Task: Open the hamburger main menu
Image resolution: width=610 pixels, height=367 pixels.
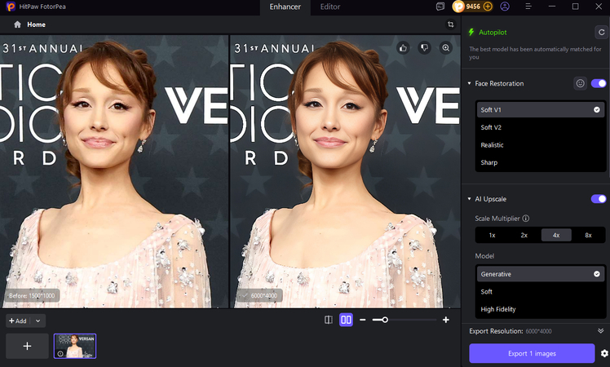Action: pyautogui.click(x=528, y=7)
